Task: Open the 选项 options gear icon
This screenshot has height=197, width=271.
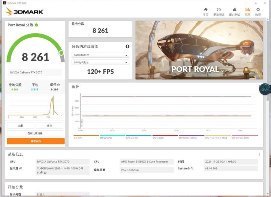Action: click(258, 9)
